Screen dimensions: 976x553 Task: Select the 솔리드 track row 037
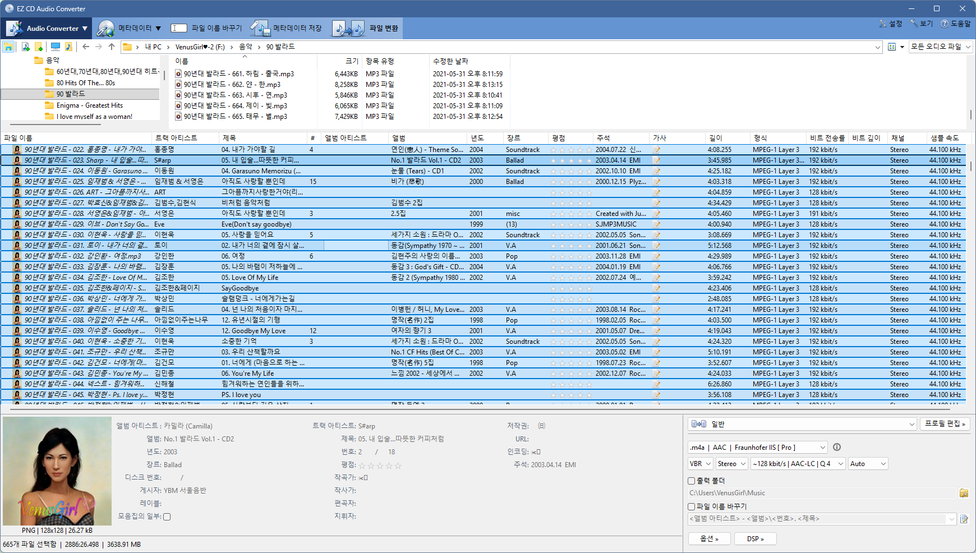coord(482,310)
